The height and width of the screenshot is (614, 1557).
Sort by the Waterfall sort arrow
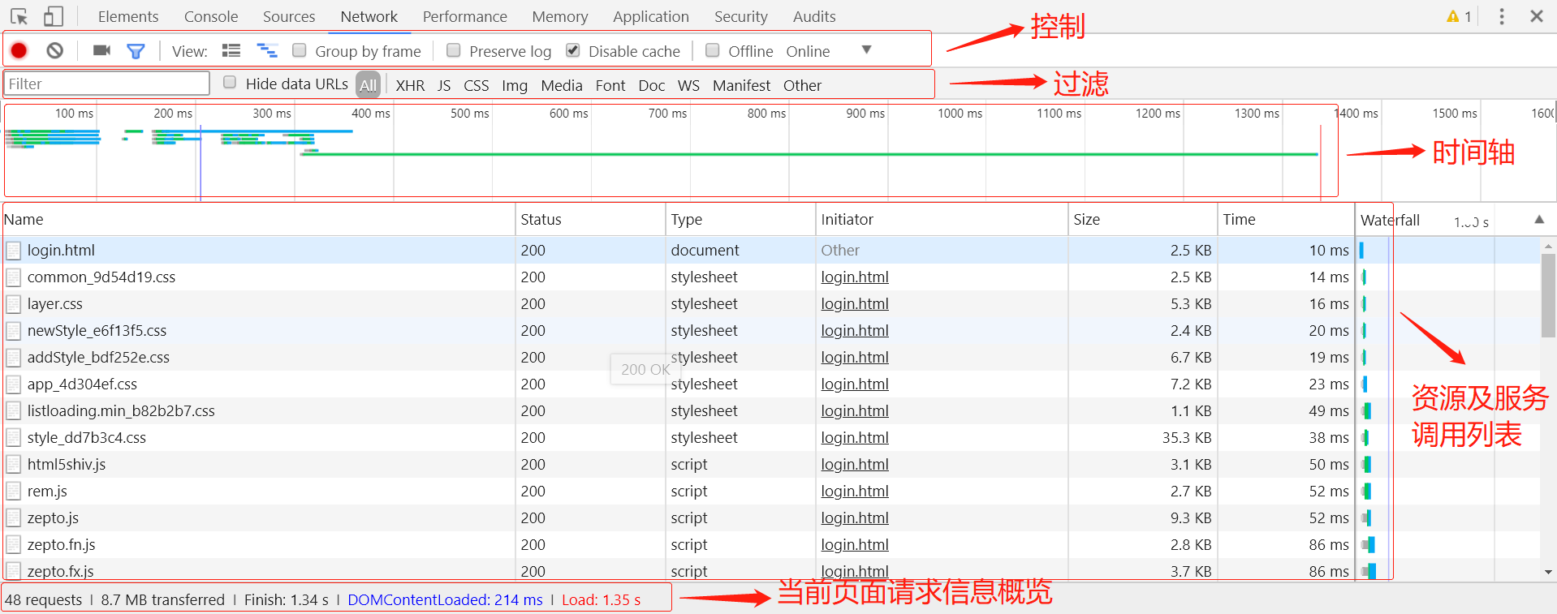1539,220
